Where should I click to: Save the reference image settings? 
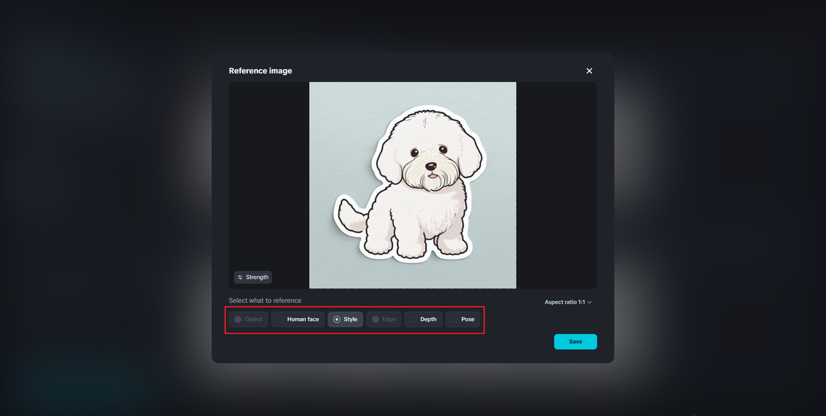(576, 342)
